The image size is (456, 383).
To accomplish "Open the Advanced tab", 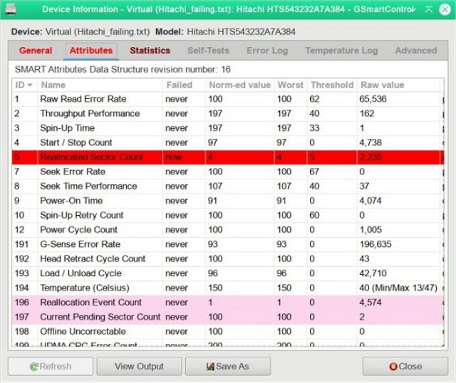I will click(x=415, y=51).
